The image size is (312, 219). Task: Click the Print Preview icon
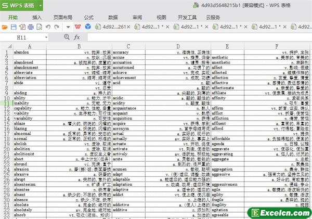(x=40, y=27)
